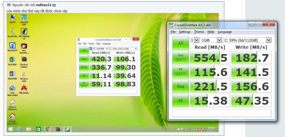Launch Du toan Delta desktop shortcut

[12, 119]
